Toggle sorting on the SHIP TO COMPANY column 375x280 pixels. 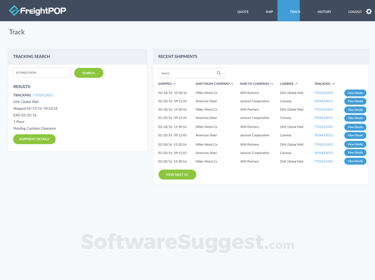(272, 83)
